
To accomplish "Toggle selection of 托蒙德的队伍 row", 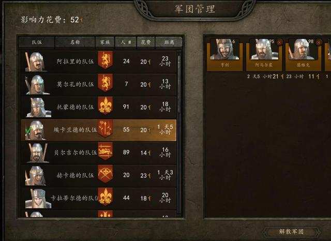I will click(99, 107).
